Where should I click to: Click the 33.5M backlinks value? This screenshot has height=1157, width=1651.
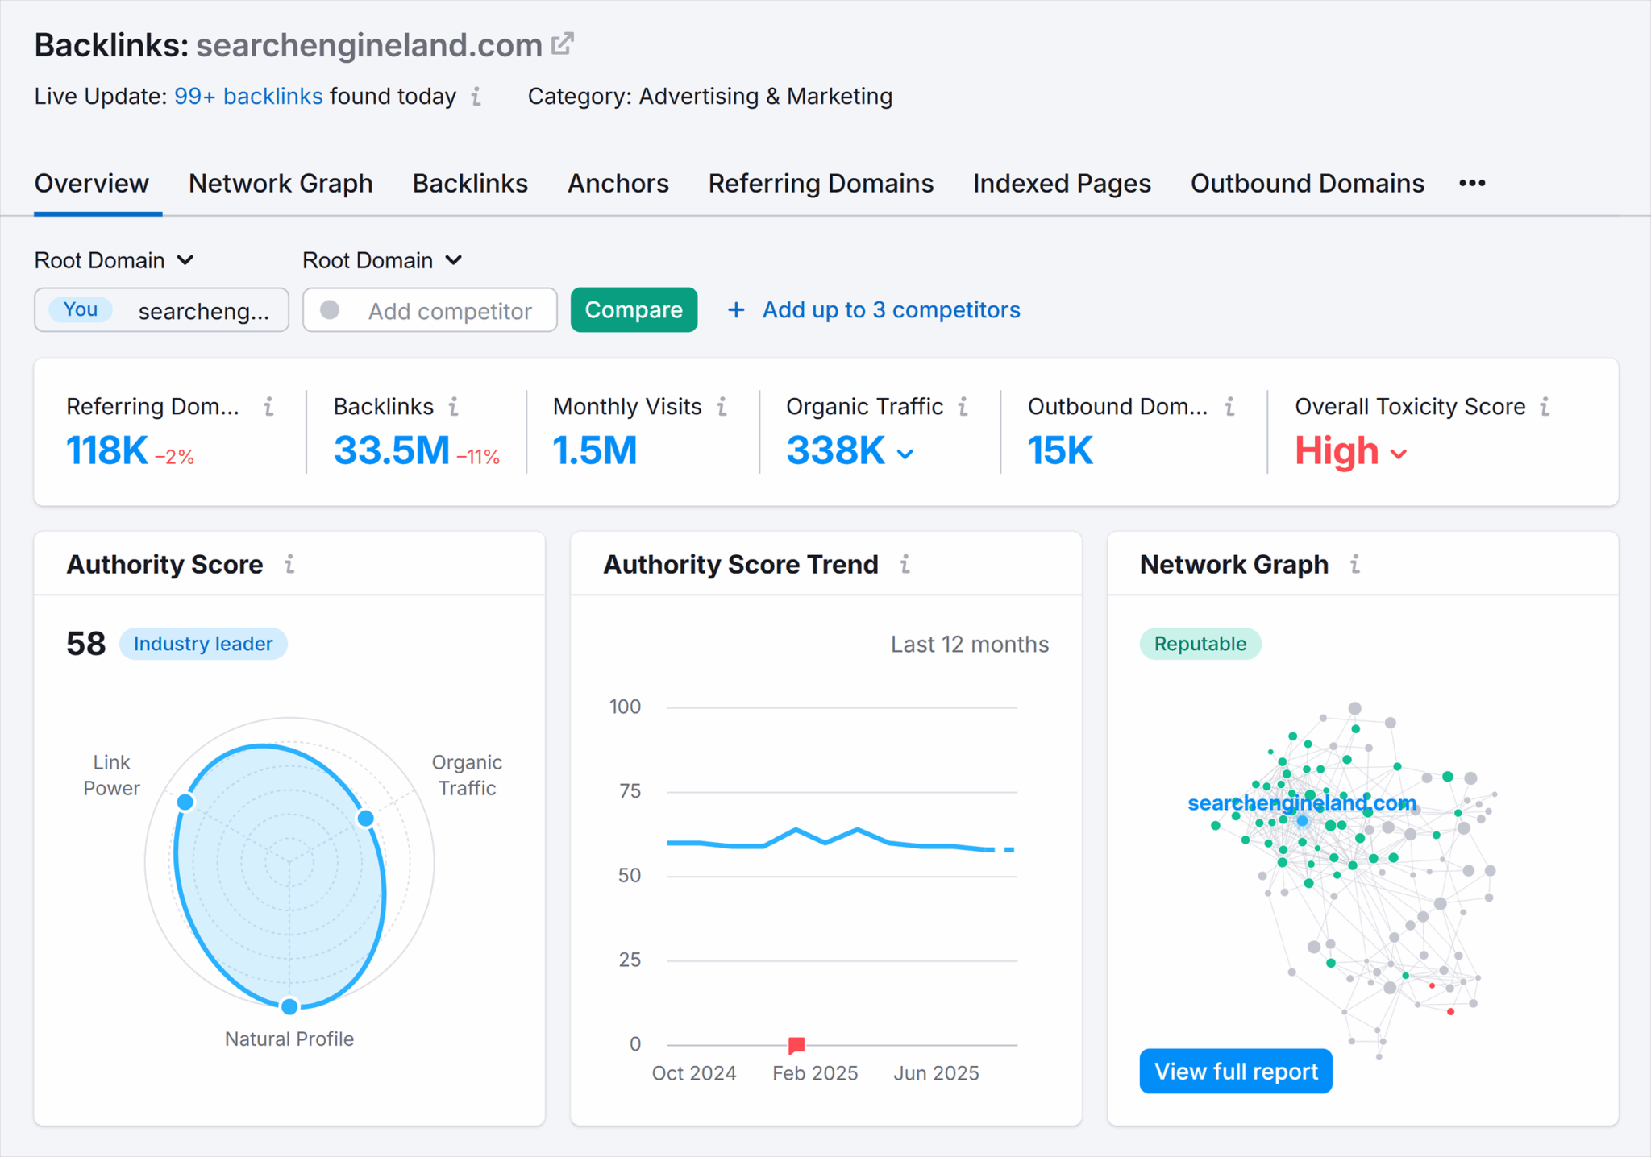(391, 450)
